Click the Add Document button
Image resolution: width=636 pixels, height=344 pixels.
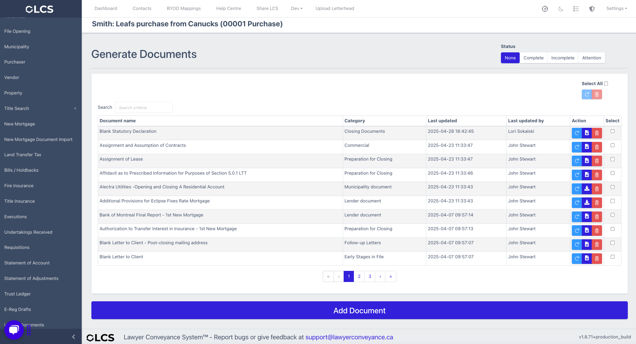(359, 310)
